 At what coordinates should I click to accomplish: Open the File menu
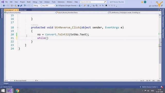coord(6,2)
